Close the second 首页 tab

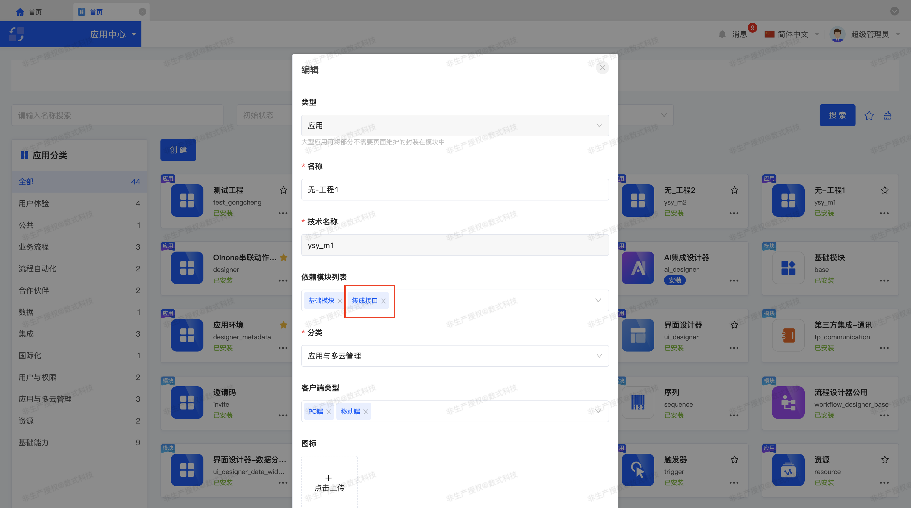click(142, 12)
